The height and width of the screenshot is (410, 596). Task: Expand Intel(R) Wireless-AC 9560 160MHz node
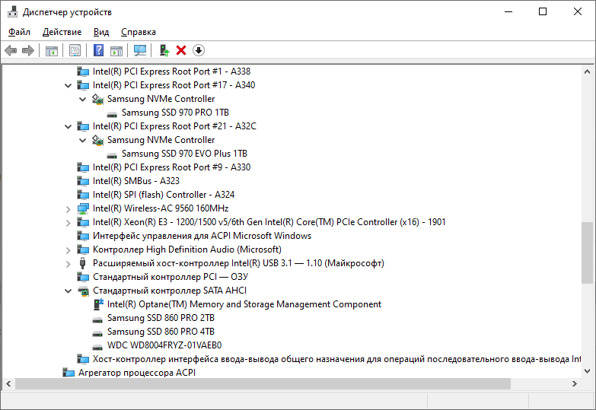[68, 208]
